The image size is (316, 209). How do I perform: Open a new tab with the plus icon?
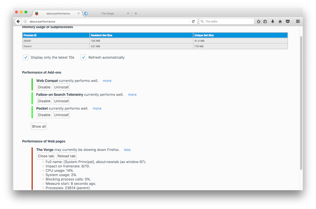136,13
